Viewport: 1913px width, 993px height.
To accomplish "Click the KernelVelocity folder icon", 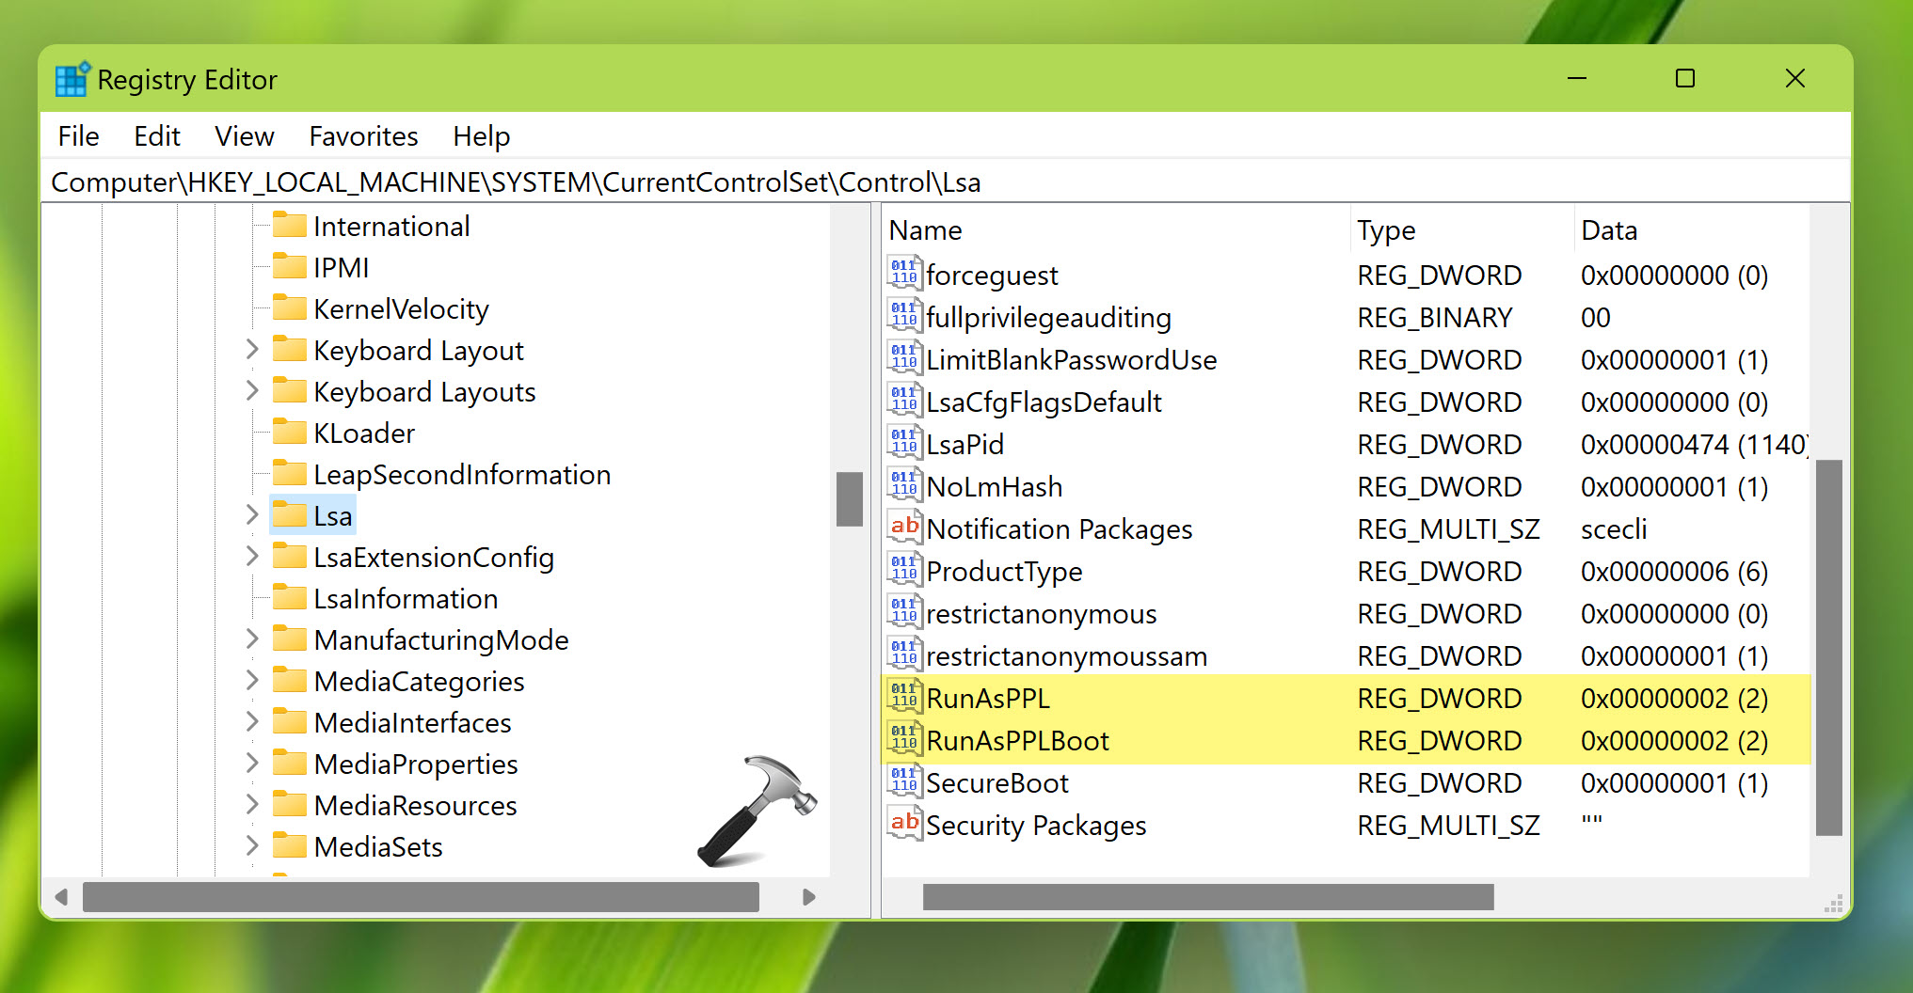I will click(290, 308).
